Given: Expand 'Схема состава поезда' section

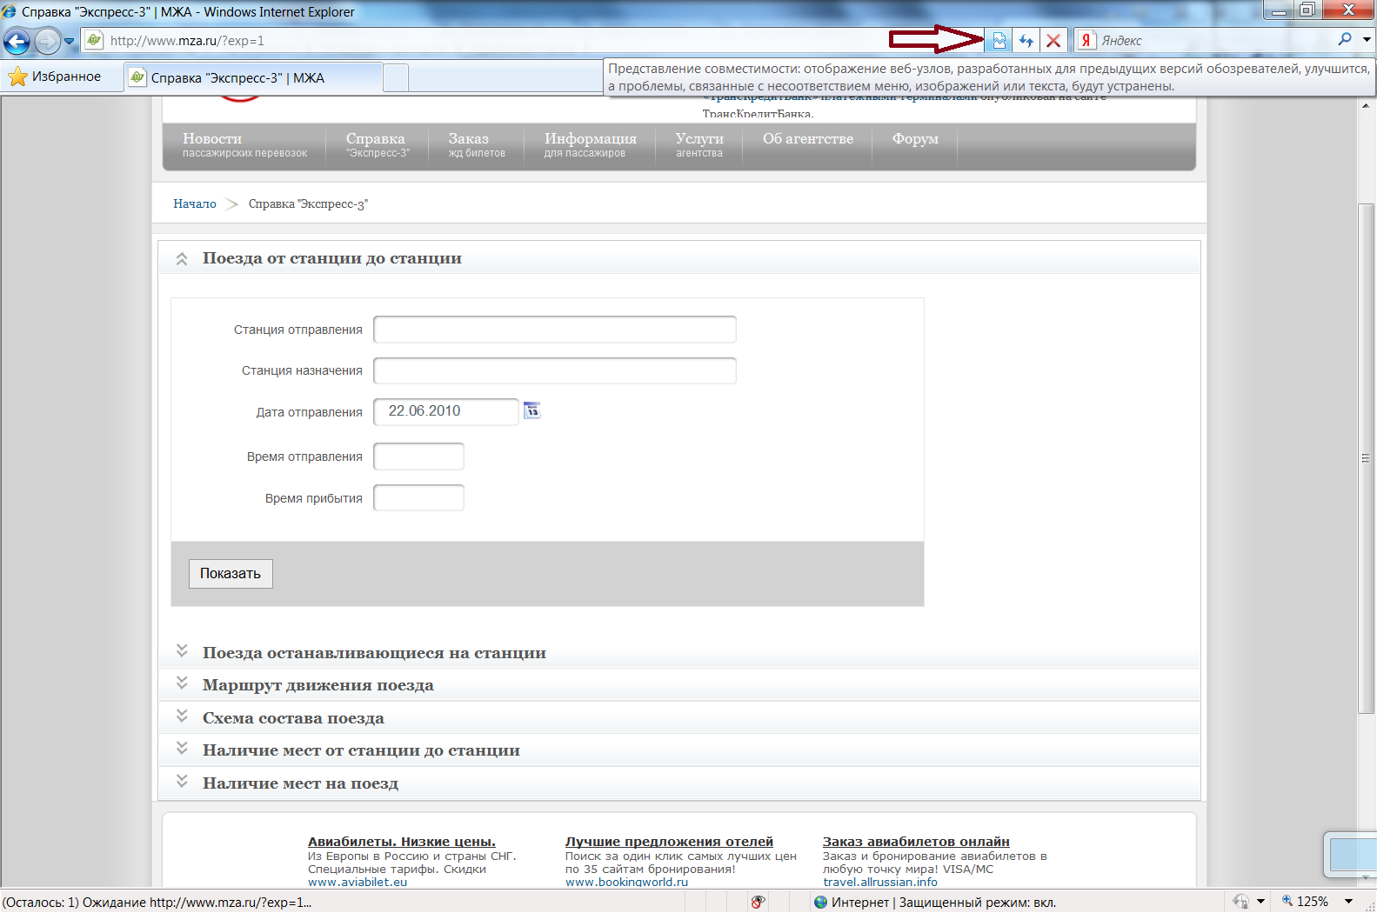Looking at the screenshot, I should click(x=182, y=717).
